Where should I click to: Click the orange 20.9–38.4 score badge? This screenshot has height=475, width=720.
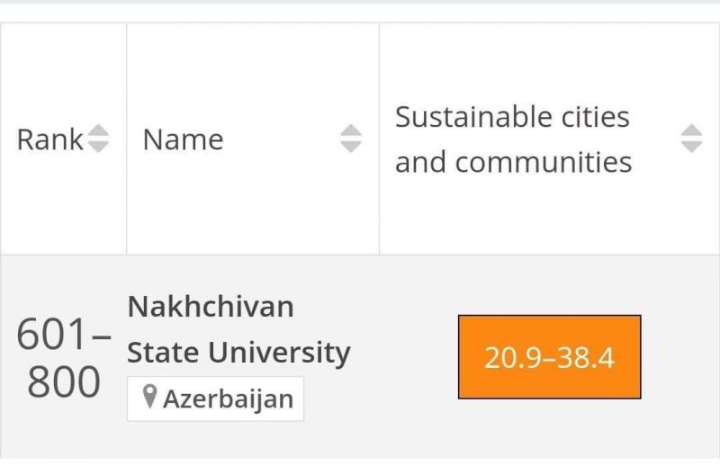(550, 357)
